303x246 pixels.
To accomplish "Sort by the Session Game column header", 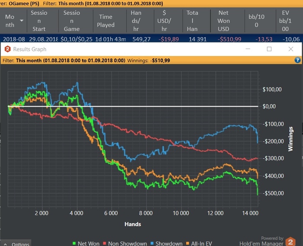I will (72, 21).
